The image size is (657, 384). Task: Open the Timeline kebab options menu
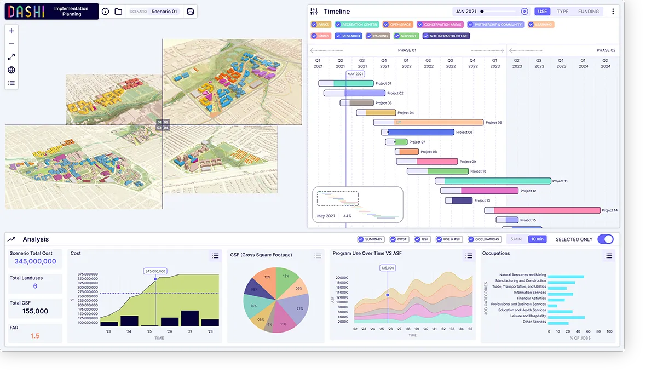613,12
